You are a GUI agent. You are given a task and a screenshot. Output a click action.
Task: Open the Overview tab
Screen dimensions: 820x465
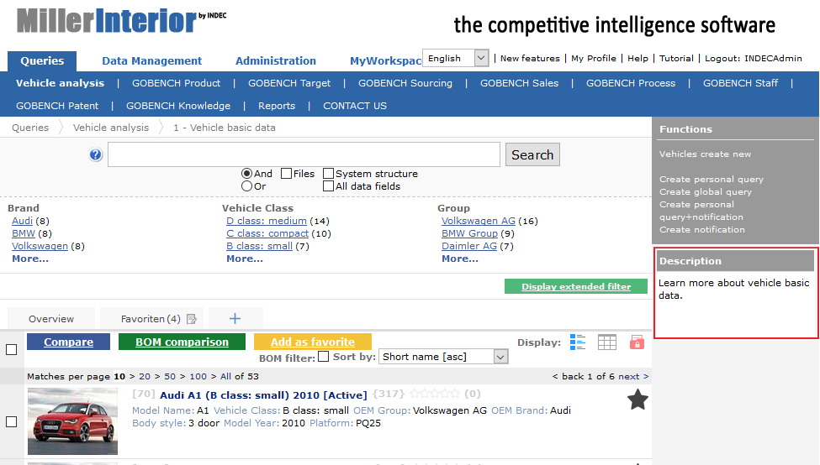point(51,319)
